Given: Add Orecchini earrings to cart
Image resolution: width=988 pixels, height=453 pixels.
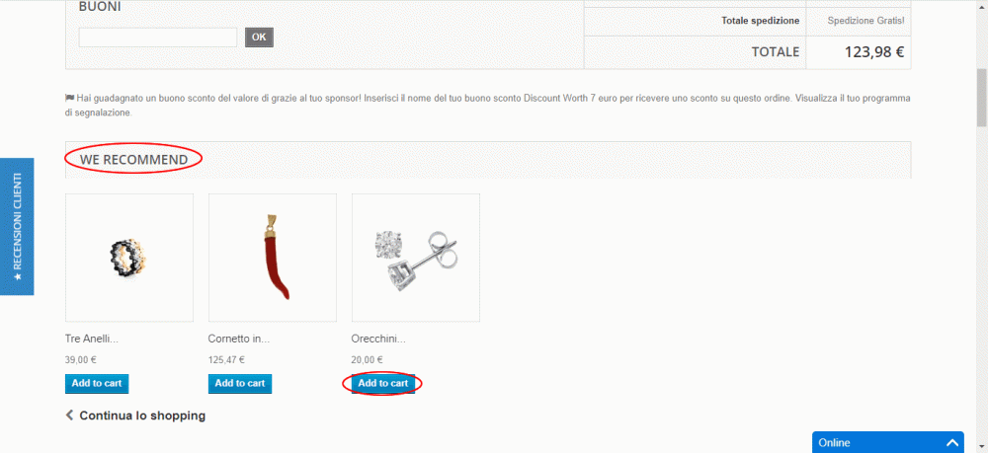Looking at the screenshot, I should 382,383.
